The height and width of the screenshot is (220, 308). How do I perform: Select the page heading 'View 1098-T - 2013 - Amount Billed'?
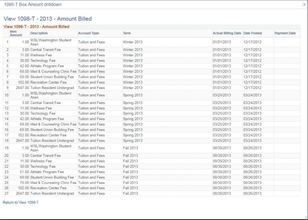48,19
